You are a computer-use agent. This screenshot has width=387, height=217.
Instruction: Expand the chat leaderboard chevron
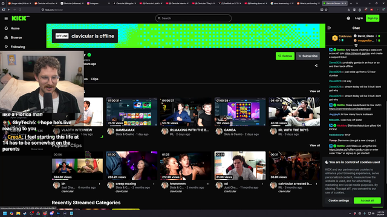(356, 46)
